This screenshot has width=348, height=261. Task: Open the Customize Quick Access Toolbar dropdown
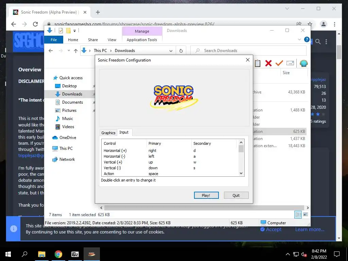pos(74,31)
